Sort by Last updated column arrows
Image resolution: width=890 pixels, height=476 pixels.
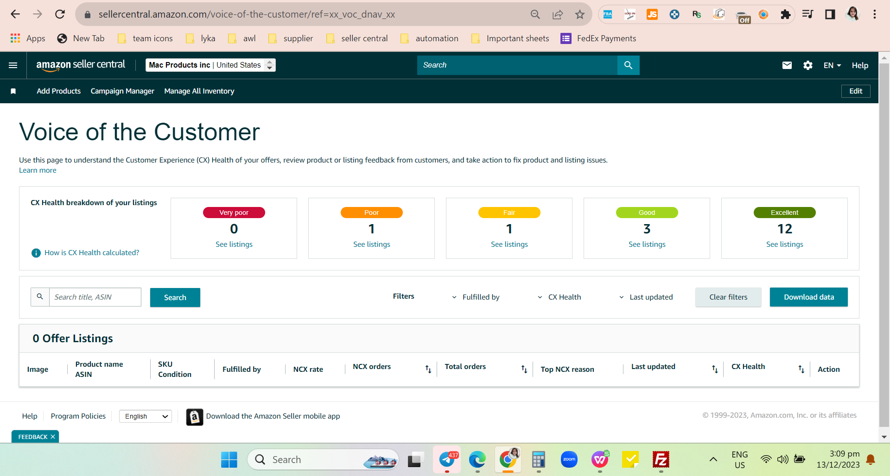pos(715,369)
